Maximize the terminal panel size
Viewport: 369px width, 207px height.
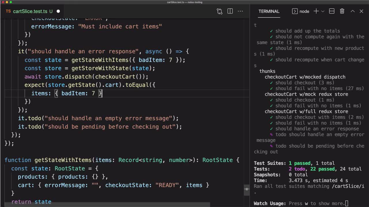(353, 11)
